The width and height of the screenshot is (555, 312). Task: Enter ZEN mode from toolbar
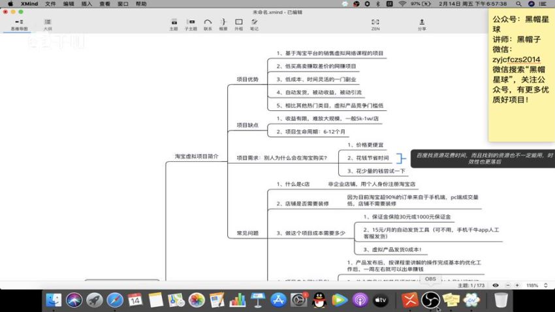coord(375,23)
